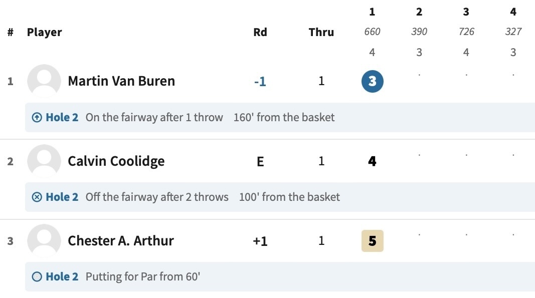Select Van Buren's birdie score 3 on hole 1
The width and height of the screenshot is (535, 298).
coord(372,82)
